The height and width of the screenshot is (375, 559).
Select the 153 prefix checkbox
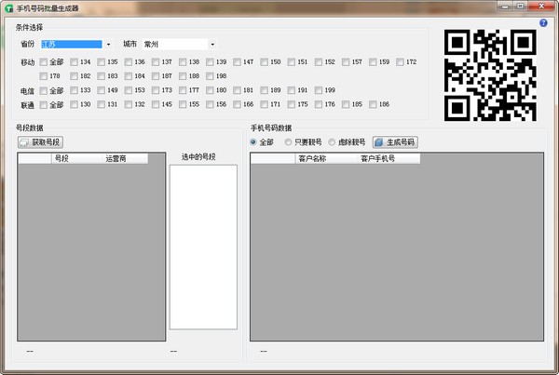[129, 90]
